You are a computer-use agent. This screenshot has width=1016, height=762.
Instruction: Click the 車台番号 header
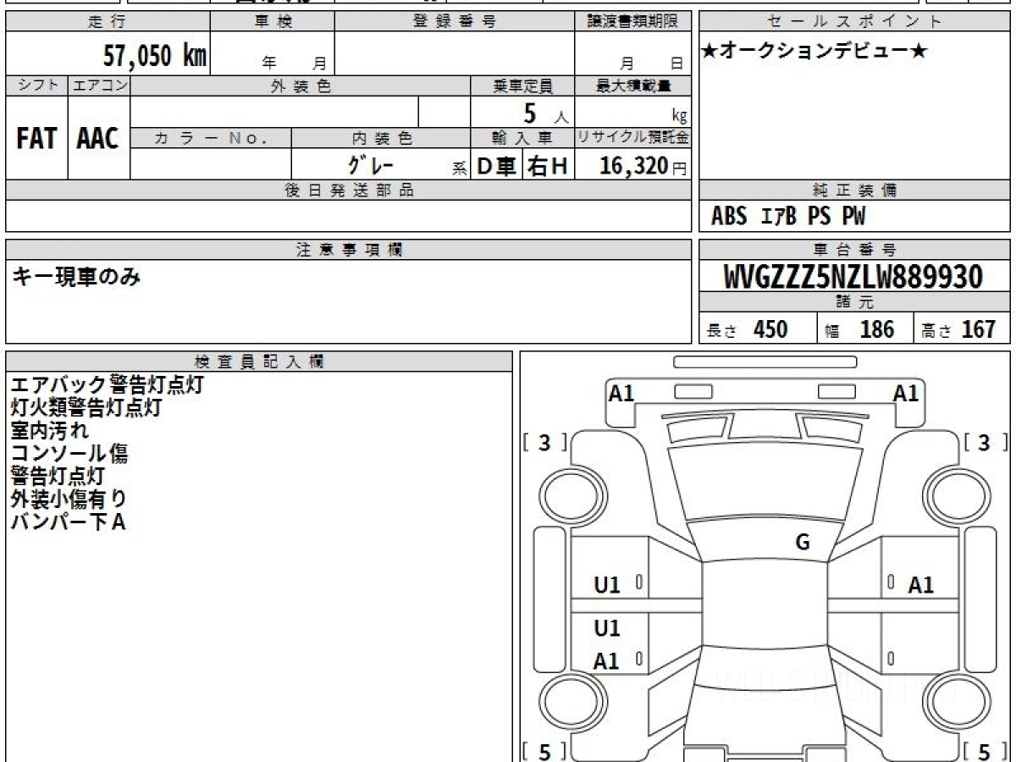click(x=854, y=249)
